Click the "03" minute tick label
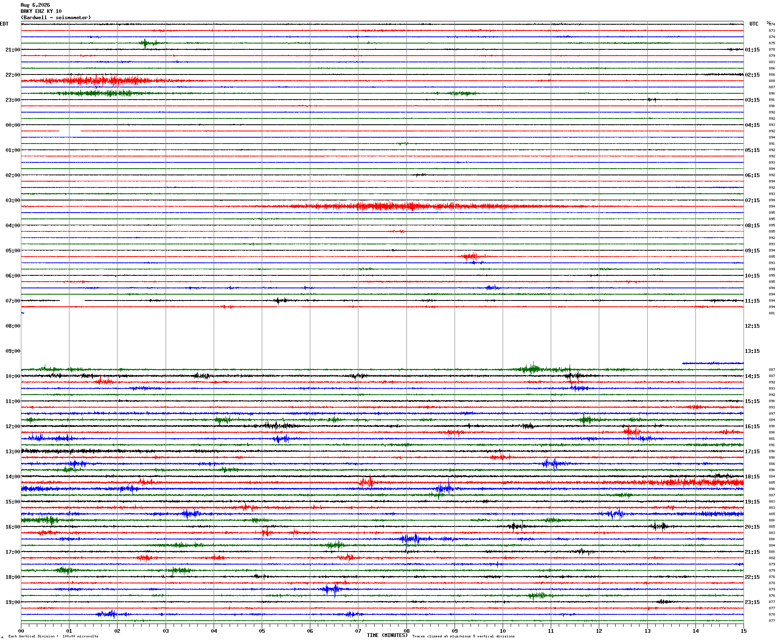 [x=166, y=631]
